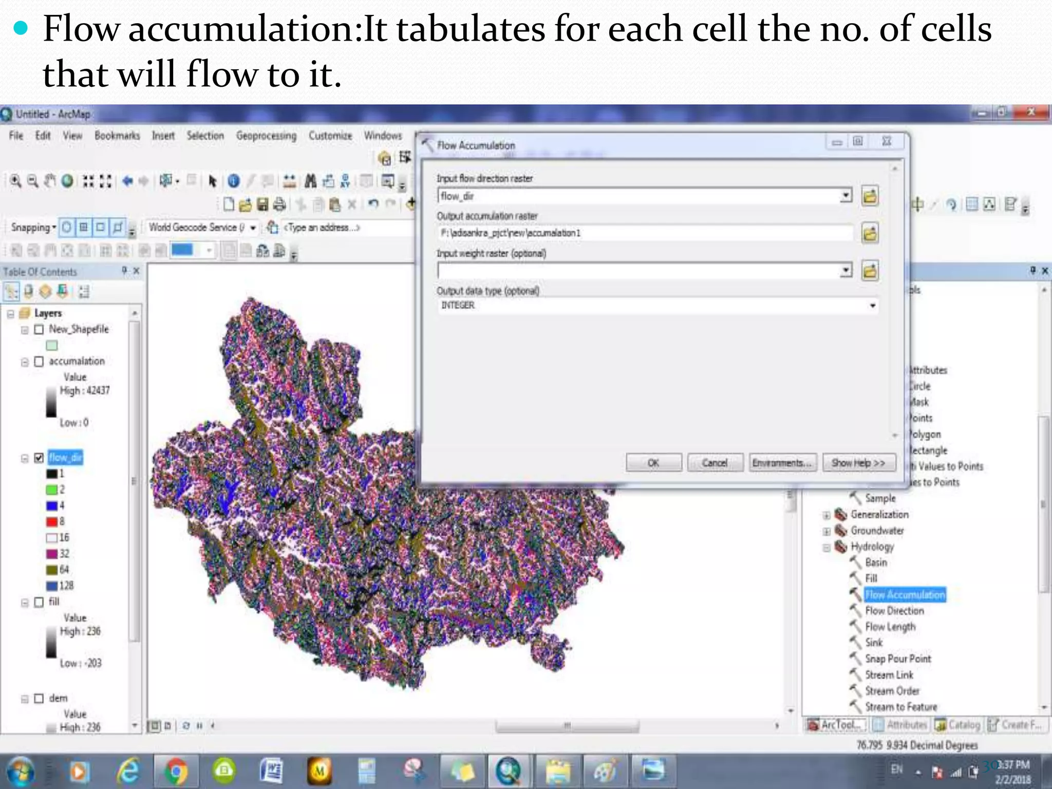Click the green swatch for value 2

52,490
